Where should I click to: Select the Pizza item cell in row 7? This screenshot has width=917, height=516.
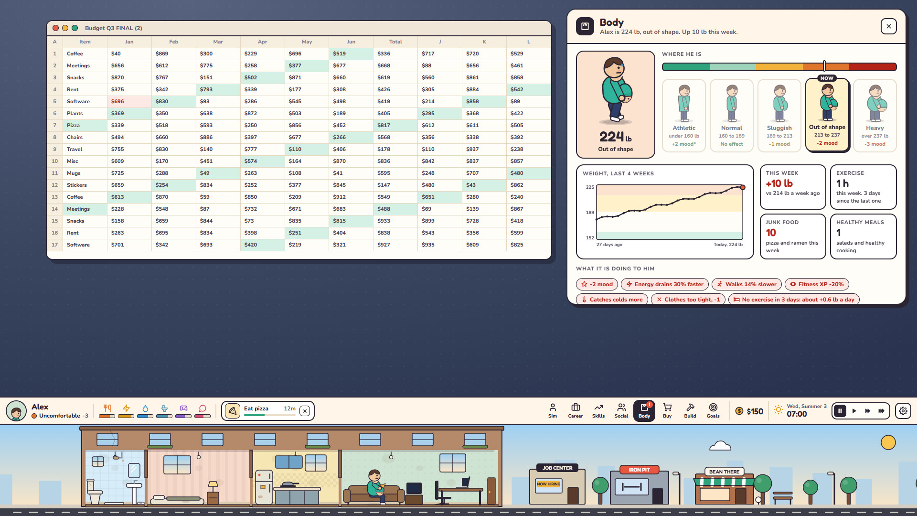85,125
